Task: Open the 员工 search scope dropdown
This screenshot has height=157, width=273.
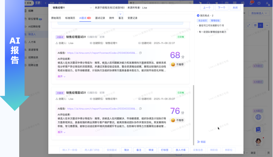Action: pos(138,3)
